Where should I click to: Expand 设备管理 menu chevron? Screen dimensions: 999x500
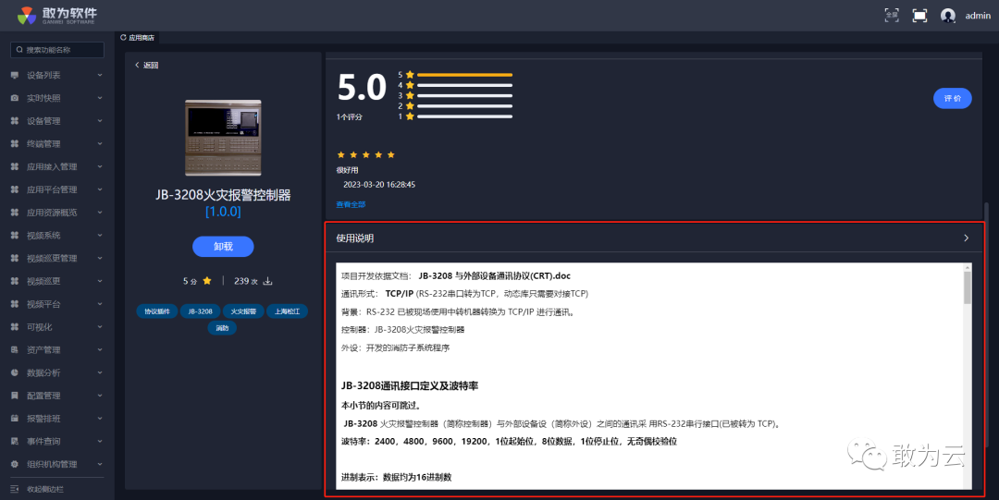[100, 121]
